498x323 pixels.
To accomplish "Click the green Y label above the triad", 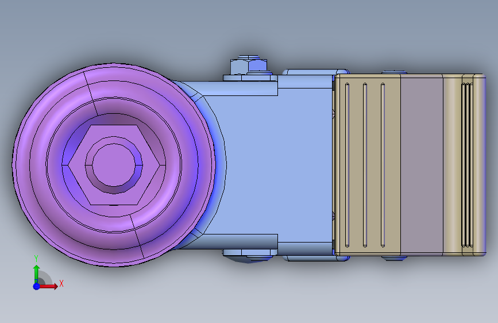I will [x=36, y=259].
